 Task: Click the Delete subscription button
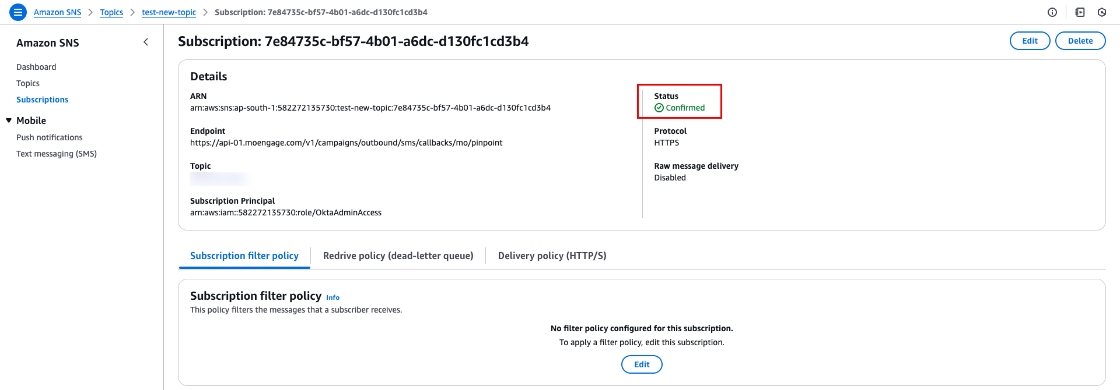click(1080, 41)
